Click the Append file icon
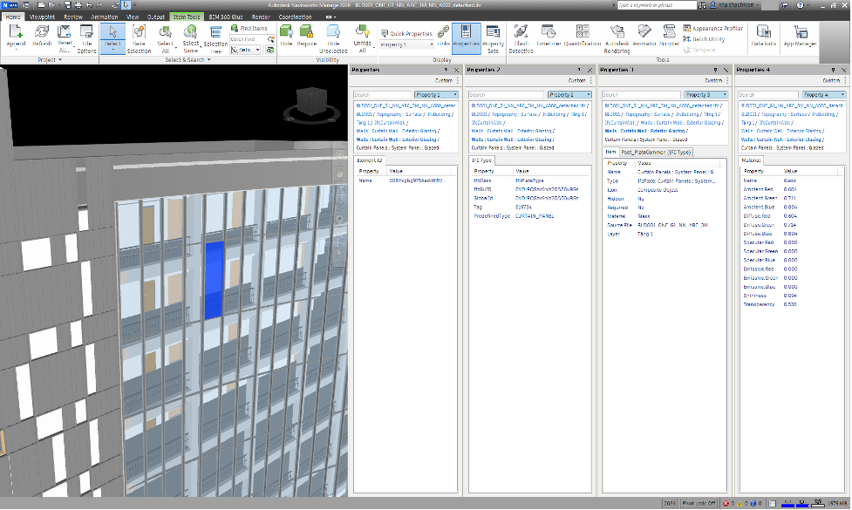The width and height of the screenshot is (852, 510). [16, 36]
